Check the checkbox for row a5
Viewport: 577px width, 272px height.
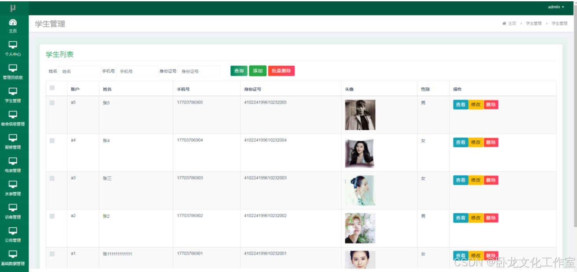52,103
